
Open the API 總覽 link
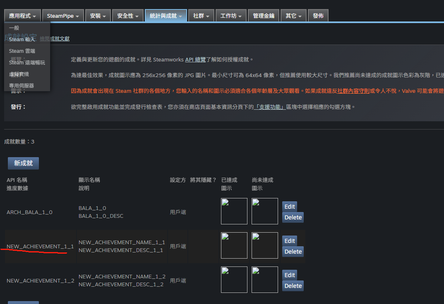point(195,59)
